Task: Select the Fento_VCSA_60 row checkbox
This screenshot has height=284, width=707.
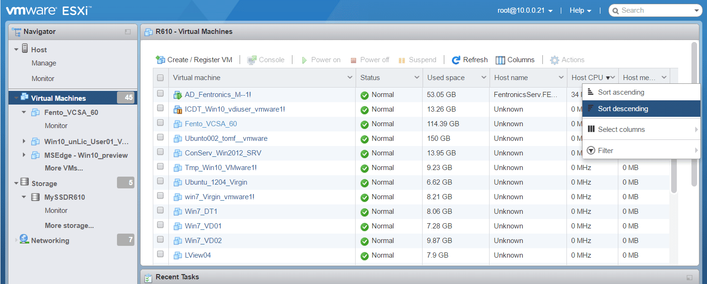Action: 160,123
